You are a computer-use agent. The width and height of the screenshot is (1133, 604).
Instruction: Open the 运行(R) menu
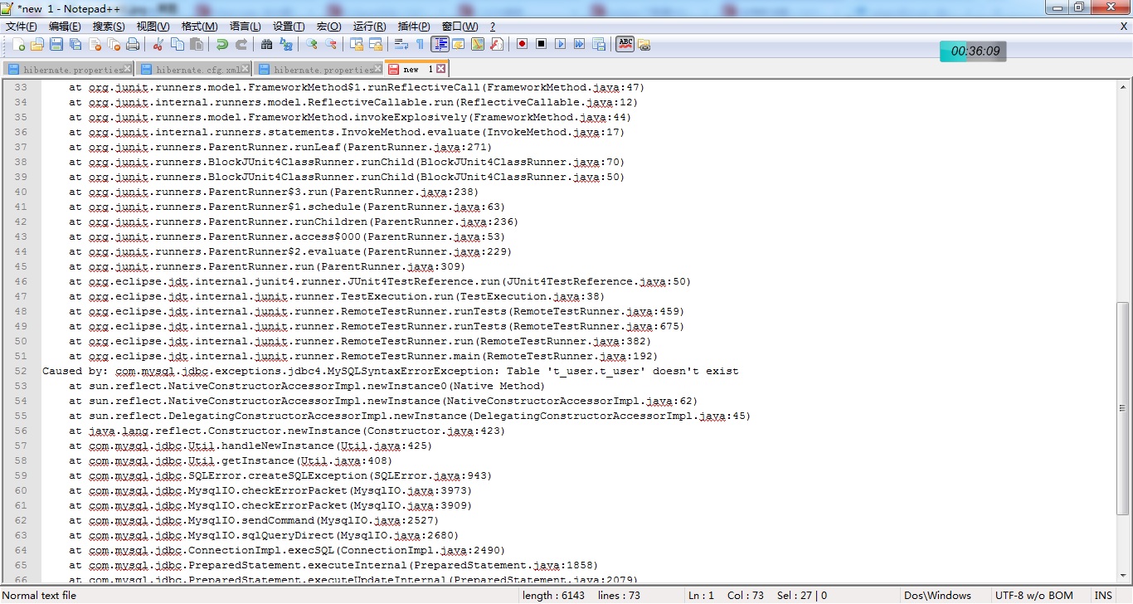tap(369, 27)
